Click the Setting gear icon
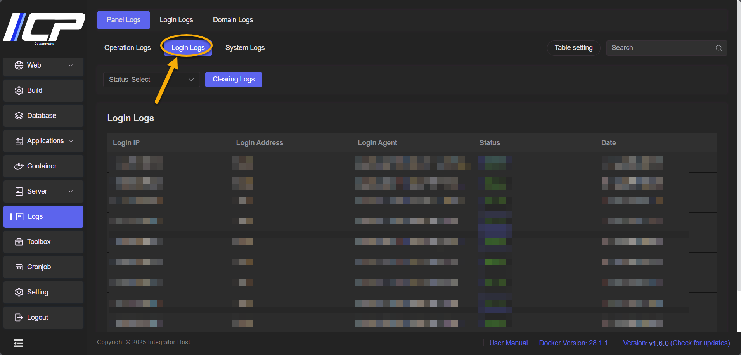The image size is (741, 355). click(x=19, y=292)
